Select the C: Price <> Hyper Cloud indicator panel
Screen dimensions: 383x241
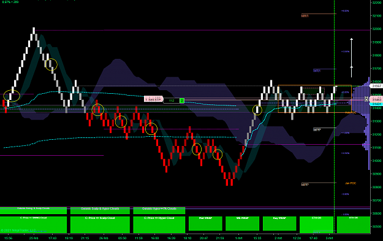click(159, 224)
